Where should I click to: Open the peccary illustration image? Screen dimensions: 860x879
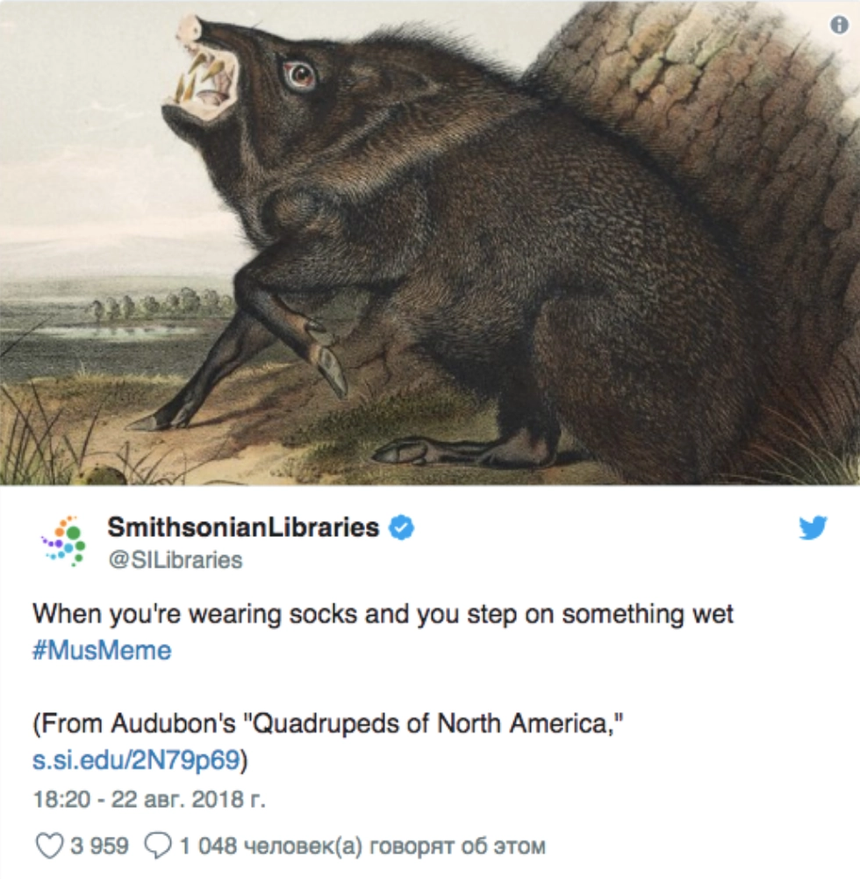click(430, 243)
